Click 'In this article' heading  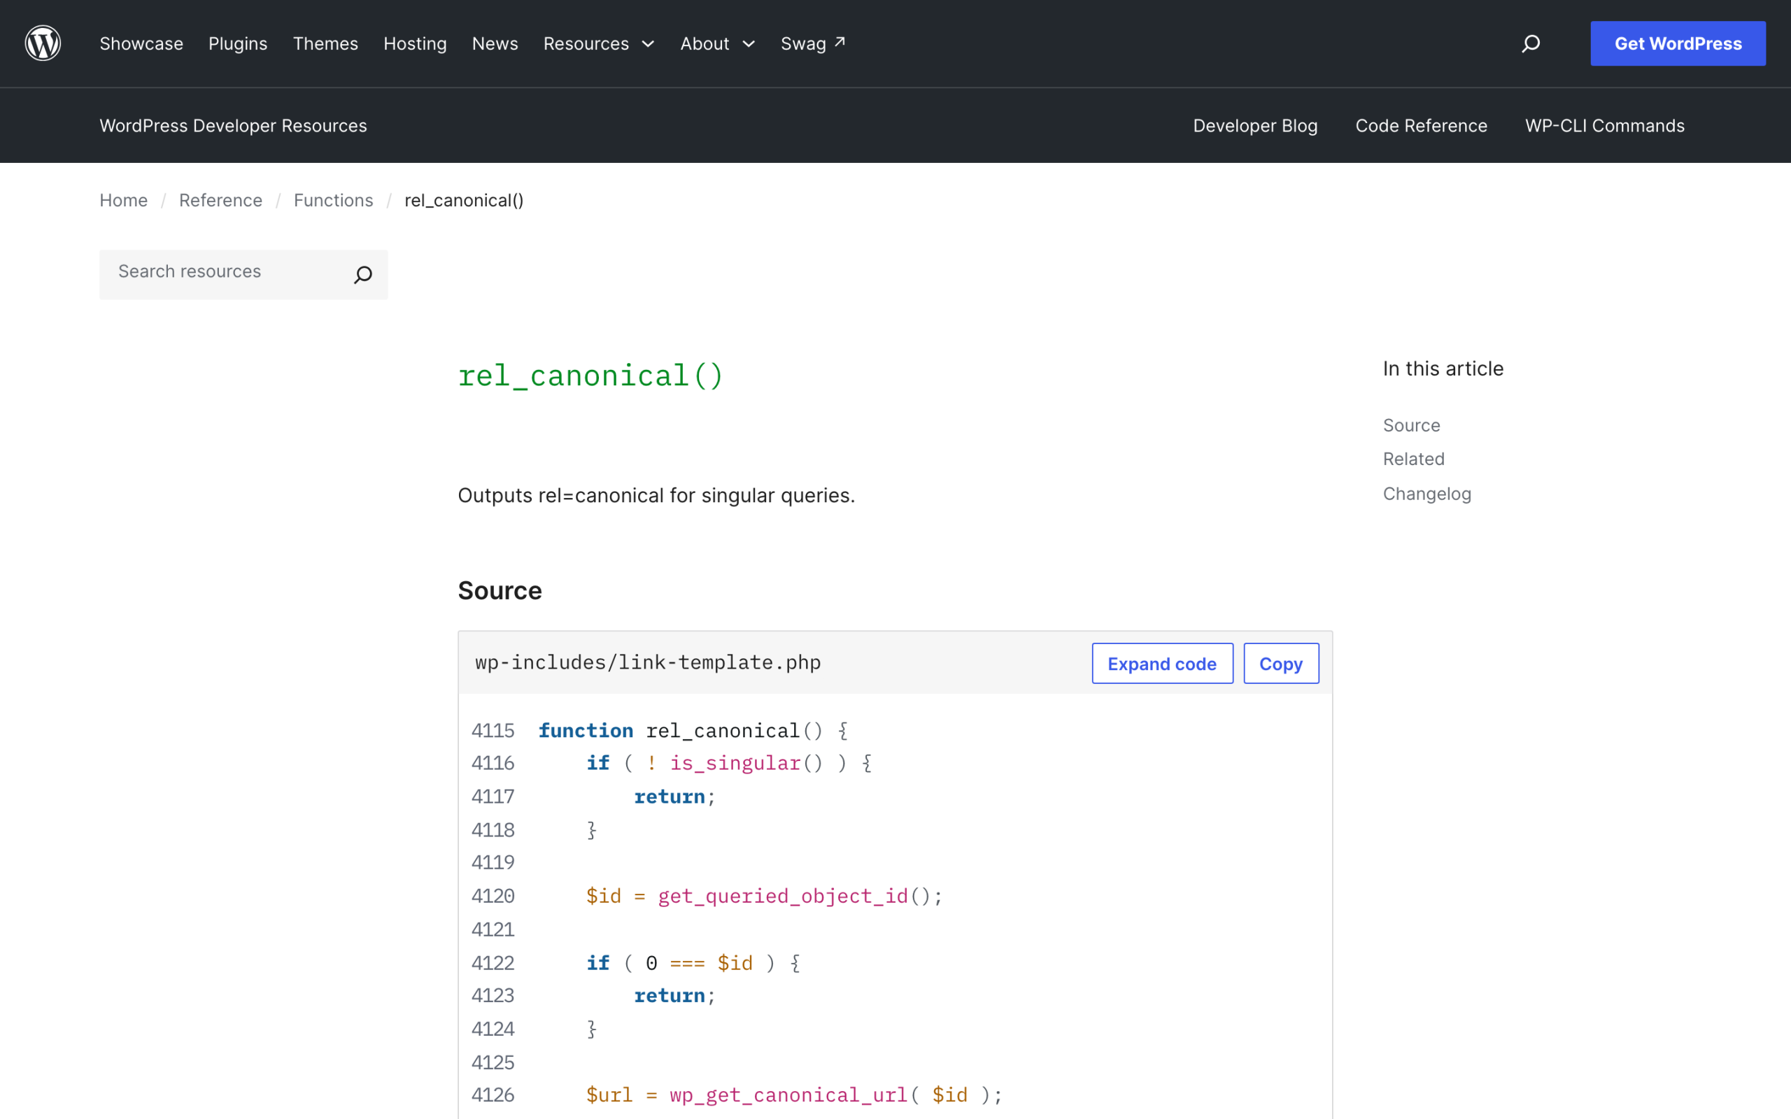[1443, 369]
